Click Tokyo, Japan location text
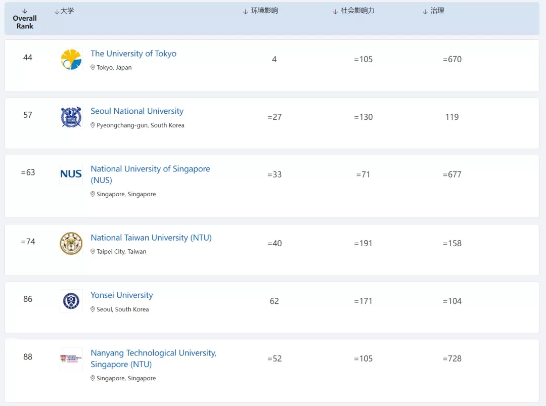This screenshot has height=406, width=546. coord(114,68)
